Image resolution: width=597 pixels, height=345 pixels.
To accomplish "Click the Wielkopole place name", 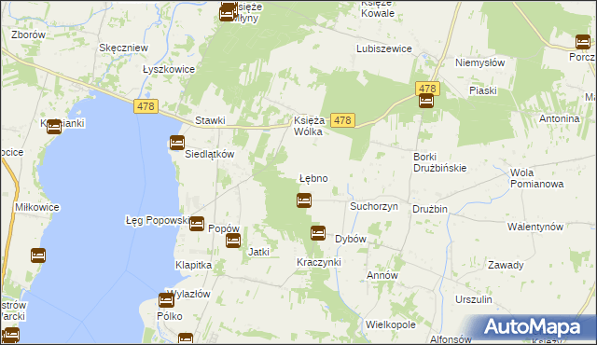I will tap(390, 324).
